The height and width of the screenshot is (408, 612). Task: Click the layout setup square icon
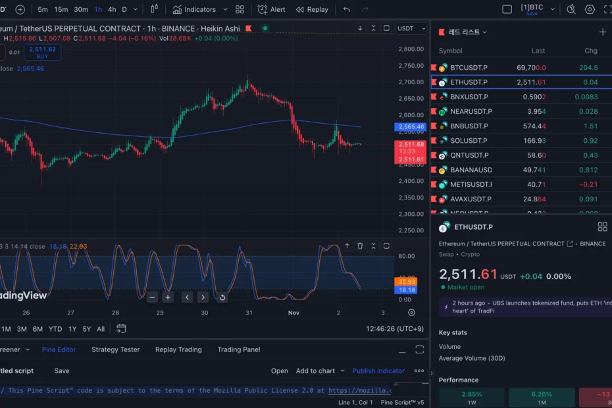coord(507,9)
